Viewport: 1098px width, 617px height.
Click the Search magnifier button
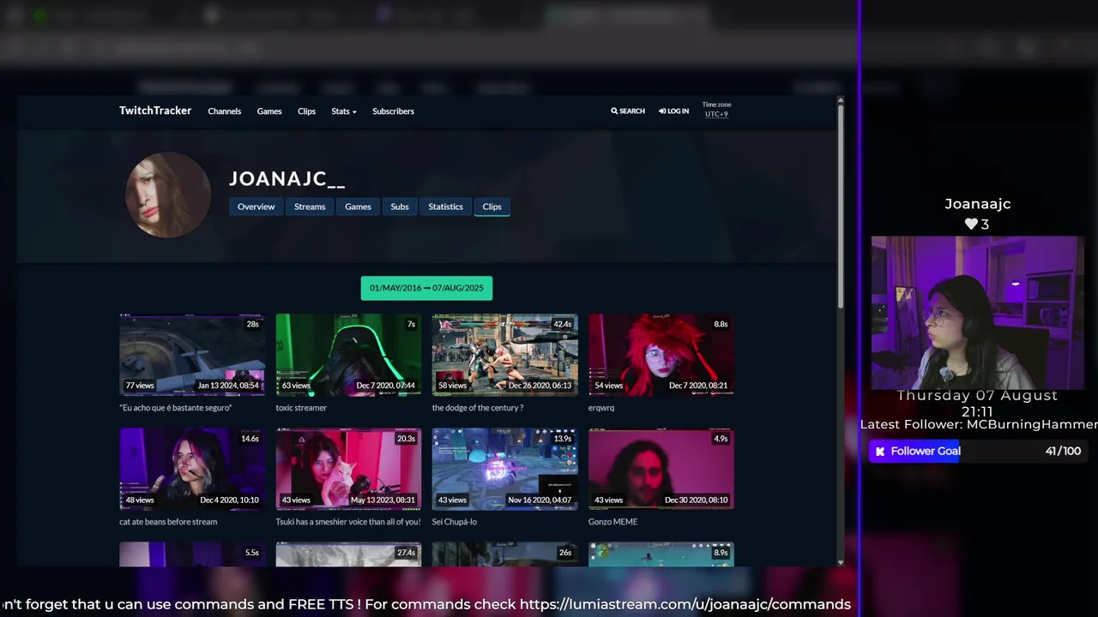click(x=628, y=111)
